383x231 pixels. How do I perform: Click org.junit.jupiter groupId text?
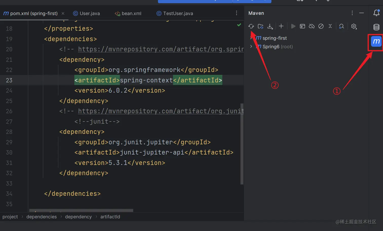[x=141, y=142]
